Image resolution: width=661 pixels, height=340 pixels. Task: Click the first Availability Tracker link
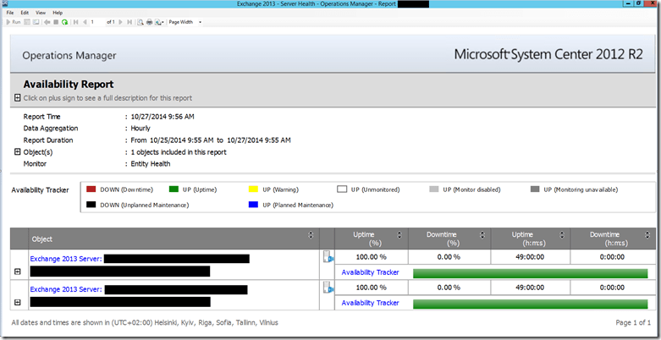370,272
